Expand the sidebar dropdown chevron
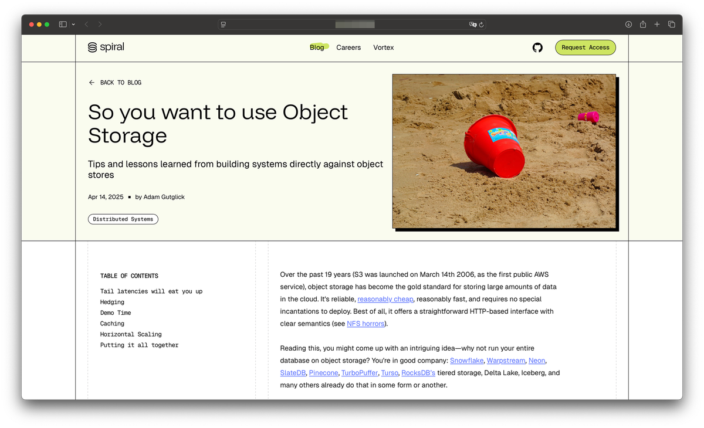704x428 pixels. click(73, 25)
